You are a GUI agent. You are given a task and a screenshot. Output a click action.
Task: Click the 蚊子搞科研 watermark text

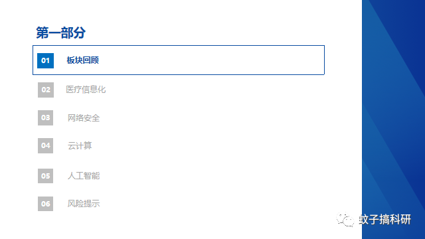click(x=385, y=220)
